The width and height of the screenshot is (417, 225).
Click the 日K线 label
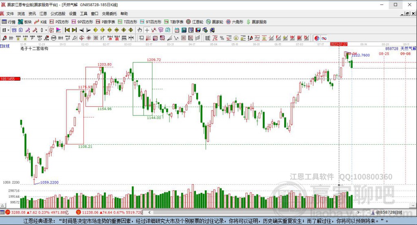click(5, 46)
